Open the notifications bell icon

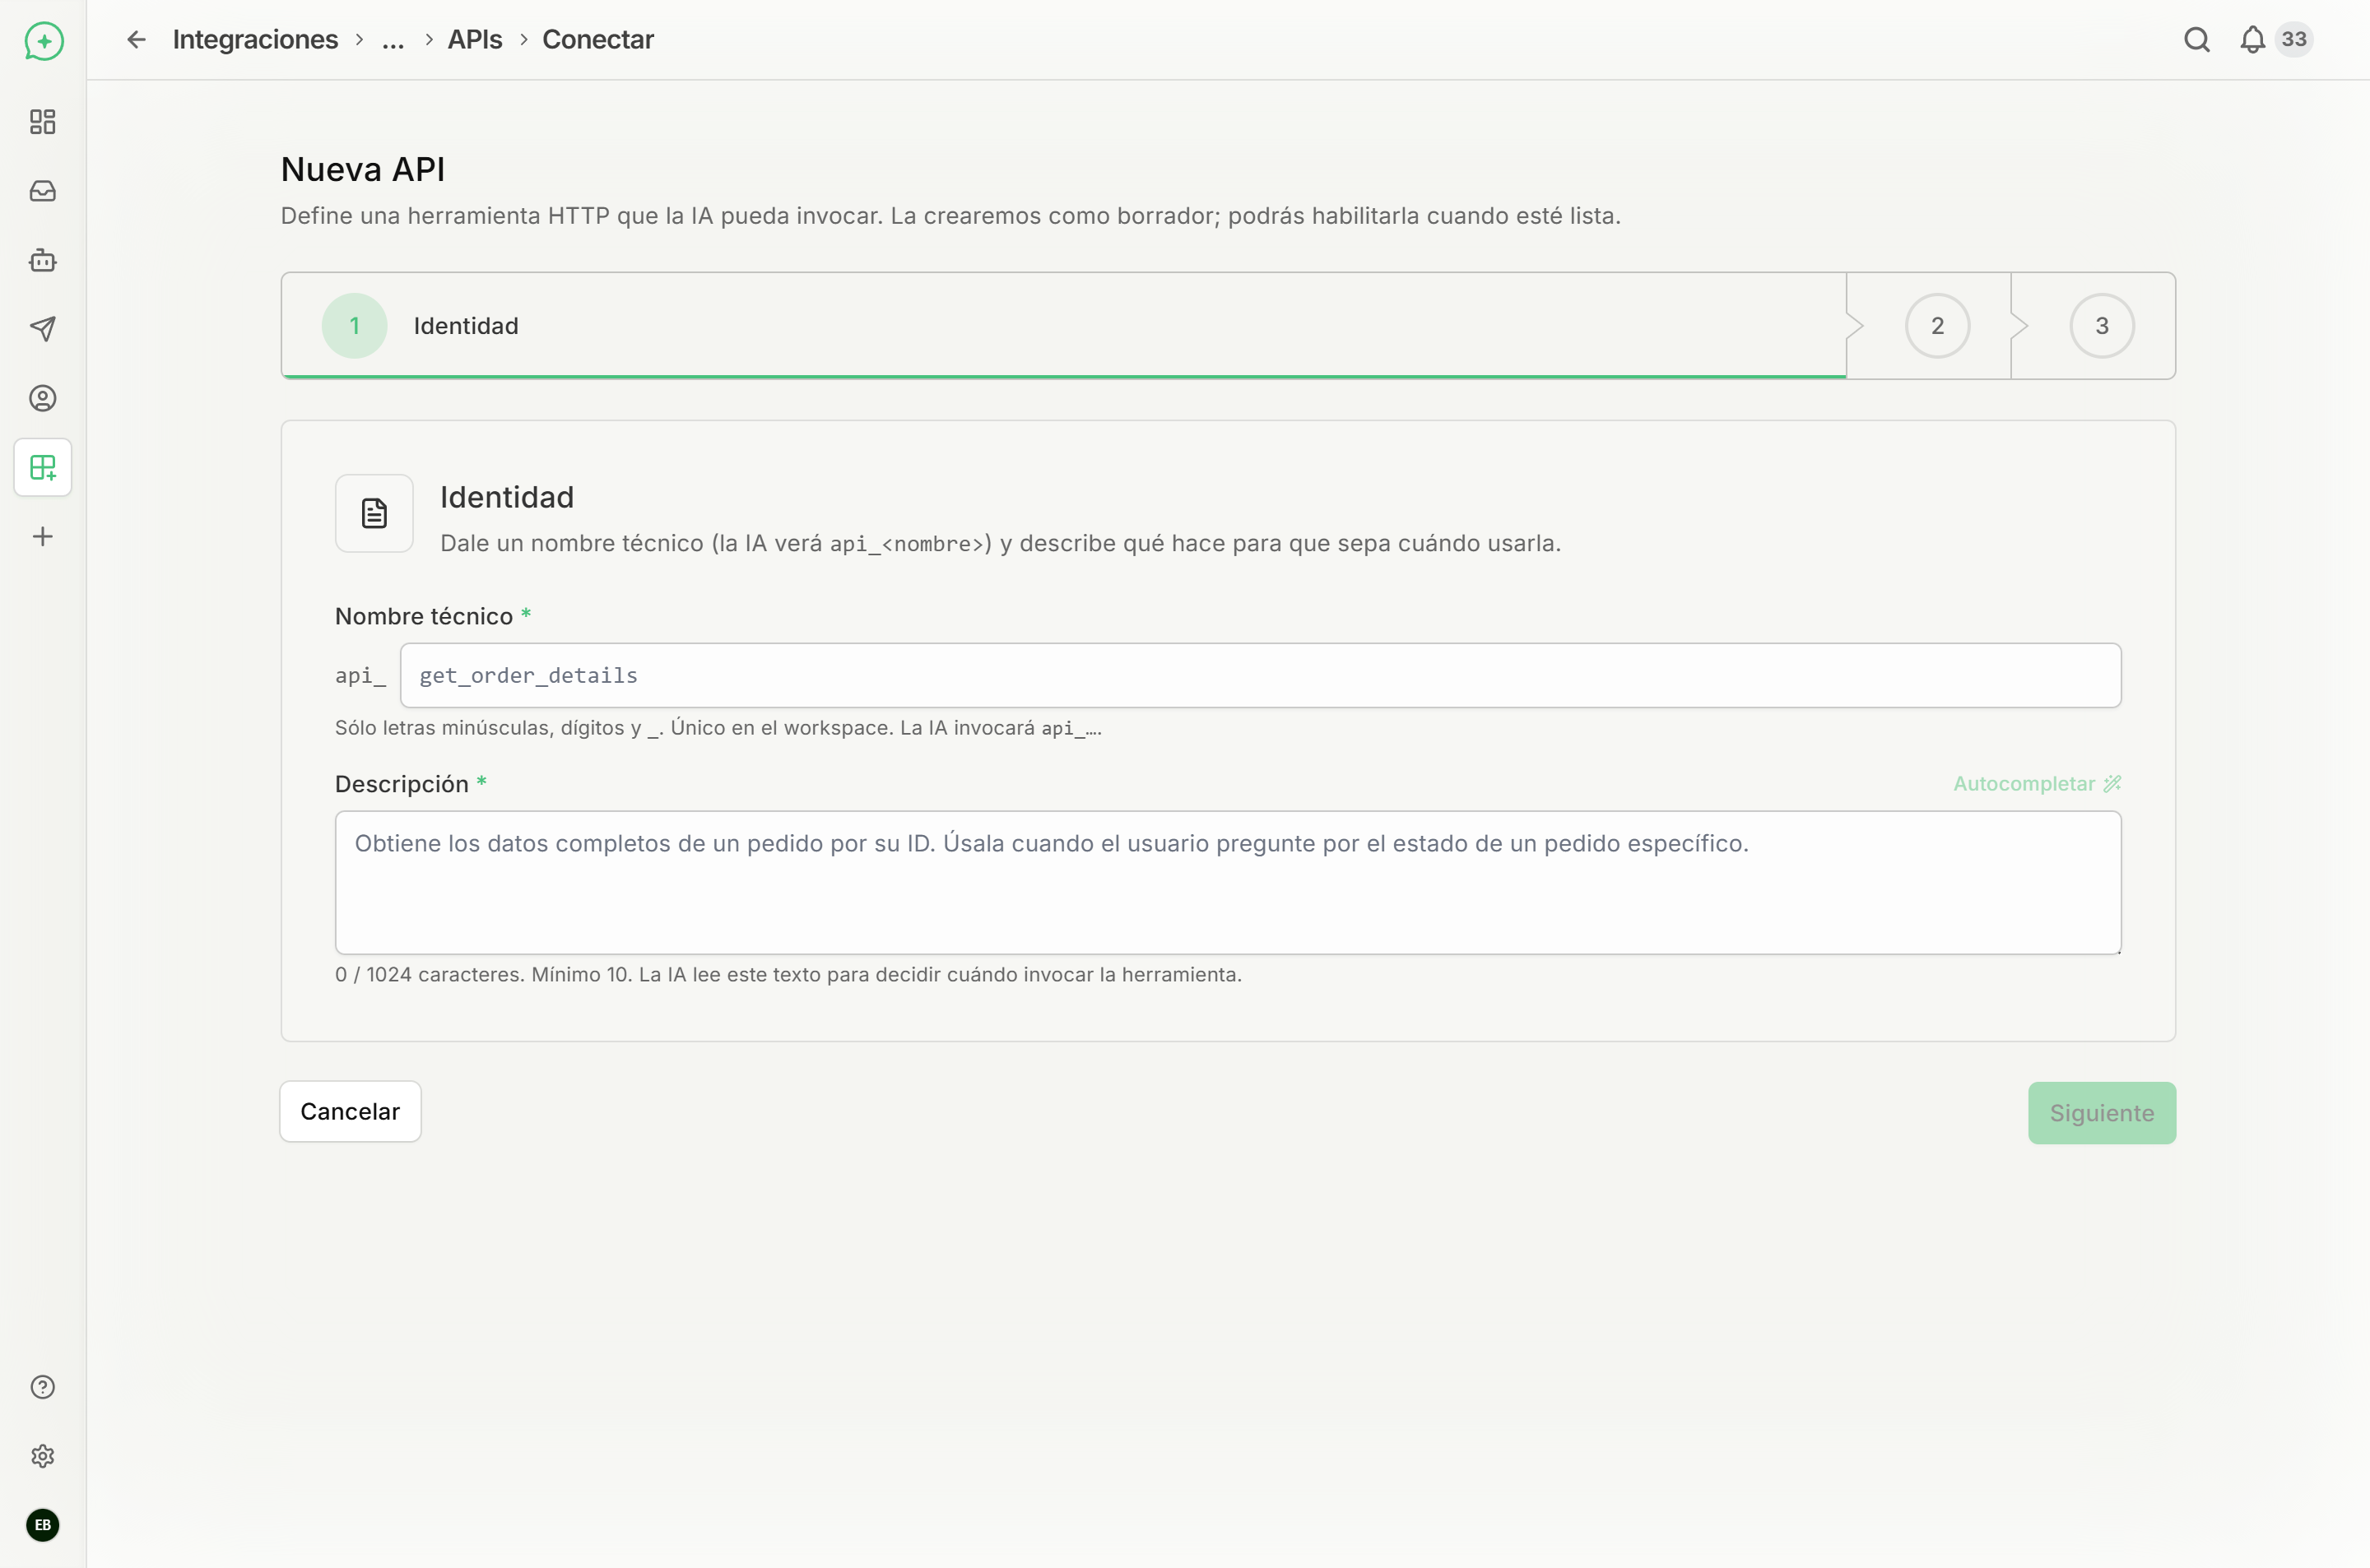[x=2252, y=39]
